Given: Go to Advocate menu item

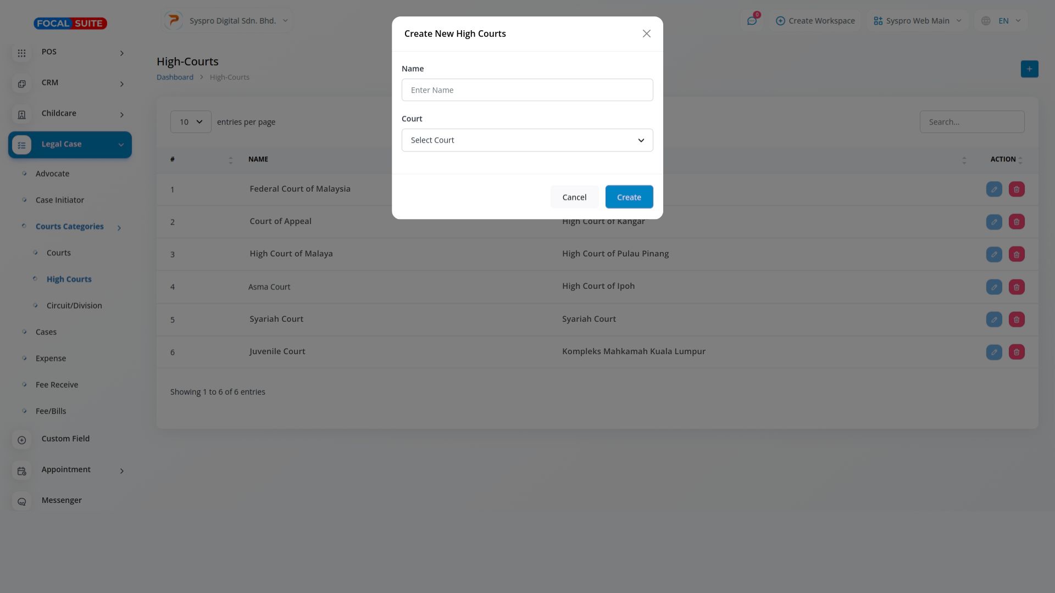Looking at the screenshot, I should tap(52, 174).
